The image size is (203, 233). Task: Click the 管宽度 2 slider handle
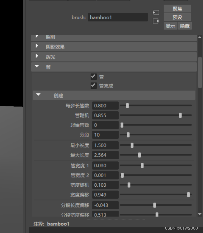click(x=122, y=175)
